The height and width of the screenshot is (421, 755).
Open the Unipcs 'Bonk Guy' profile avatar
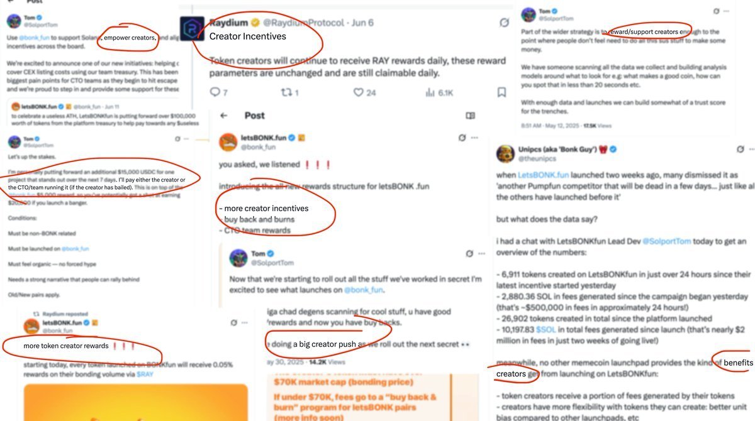click(505, 154)
